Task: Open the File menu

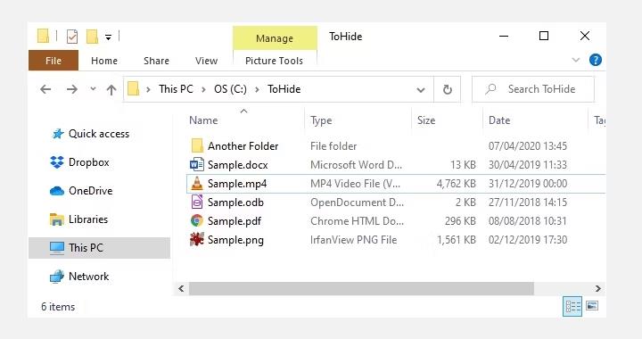Action: click(53, 61)
